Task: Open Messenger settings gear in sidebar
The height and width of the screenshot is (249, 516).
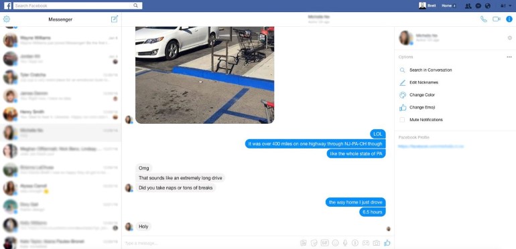Action: tap(7, 19)
